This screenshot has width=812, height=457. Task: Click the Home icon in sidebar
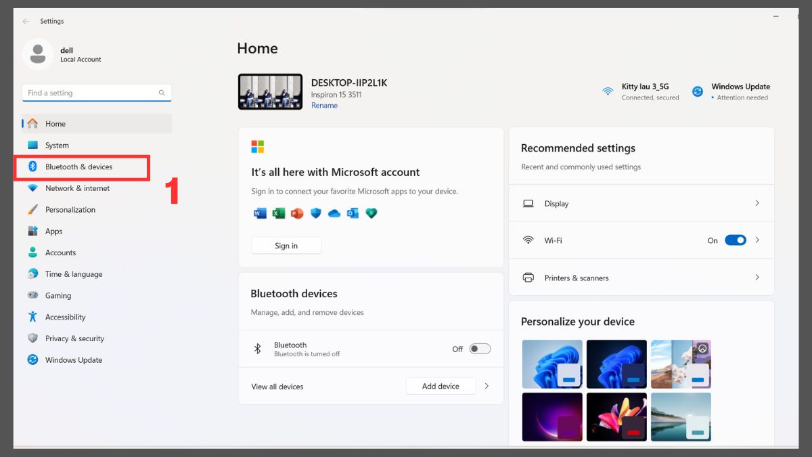tap(32, 123)
